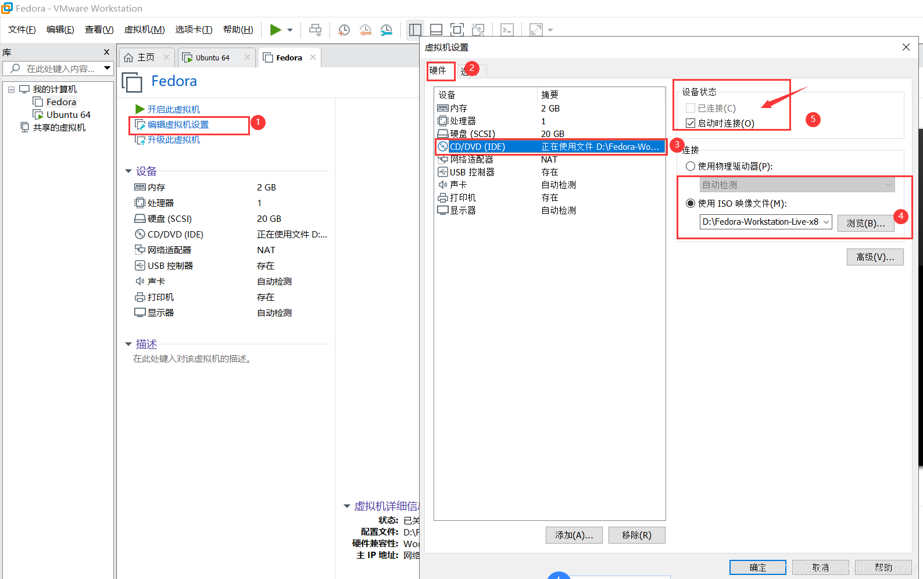Click the 开启此虚拟机 link

(x=173, y=109)
